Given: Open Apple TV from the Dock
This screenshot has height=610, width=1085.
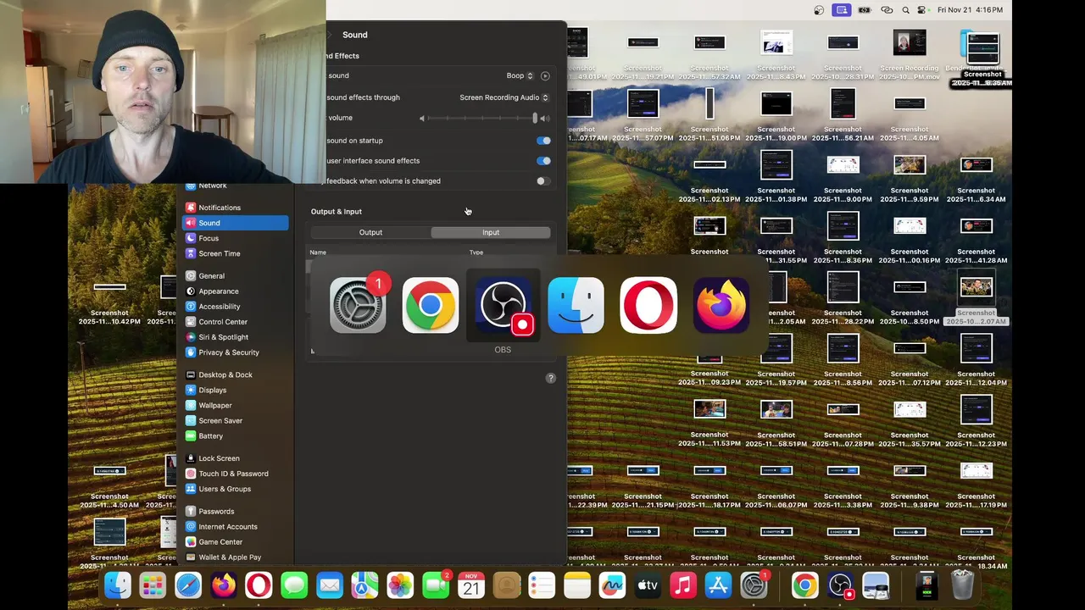Looking at the screenshot, I should coord(648,585).
